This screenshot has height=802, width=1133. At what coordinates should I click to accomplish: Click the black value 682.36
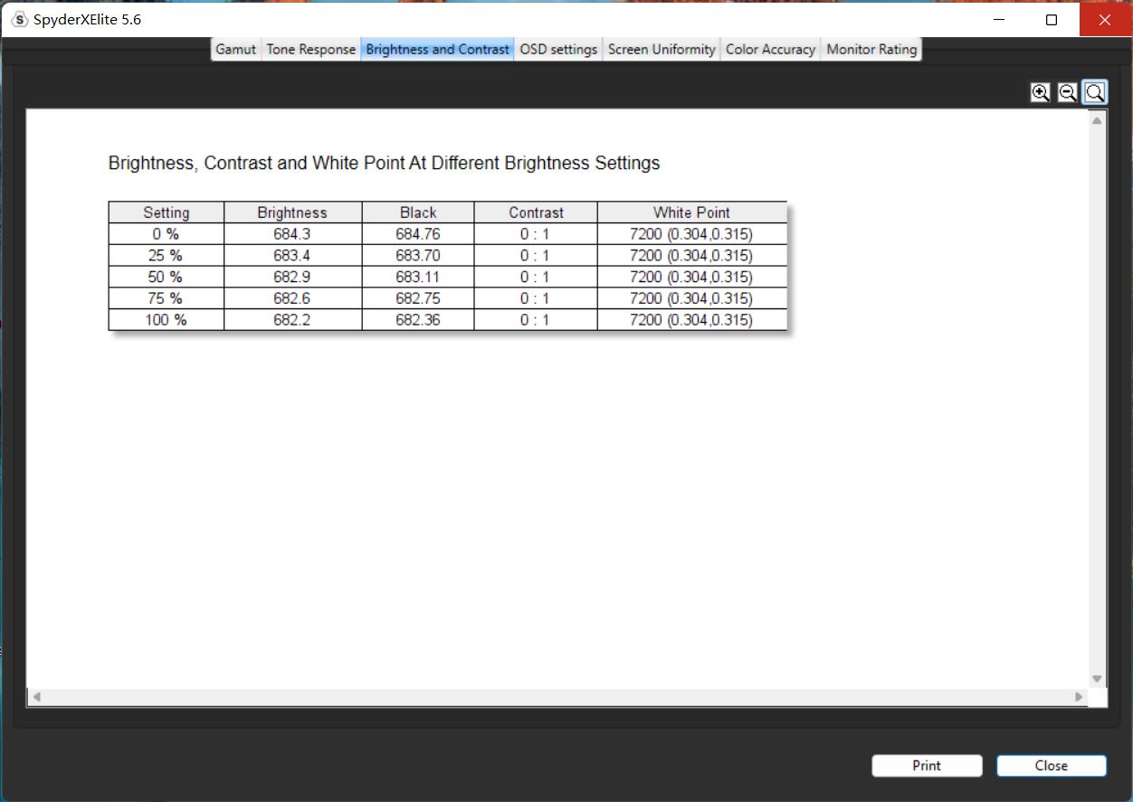(418, 320)
